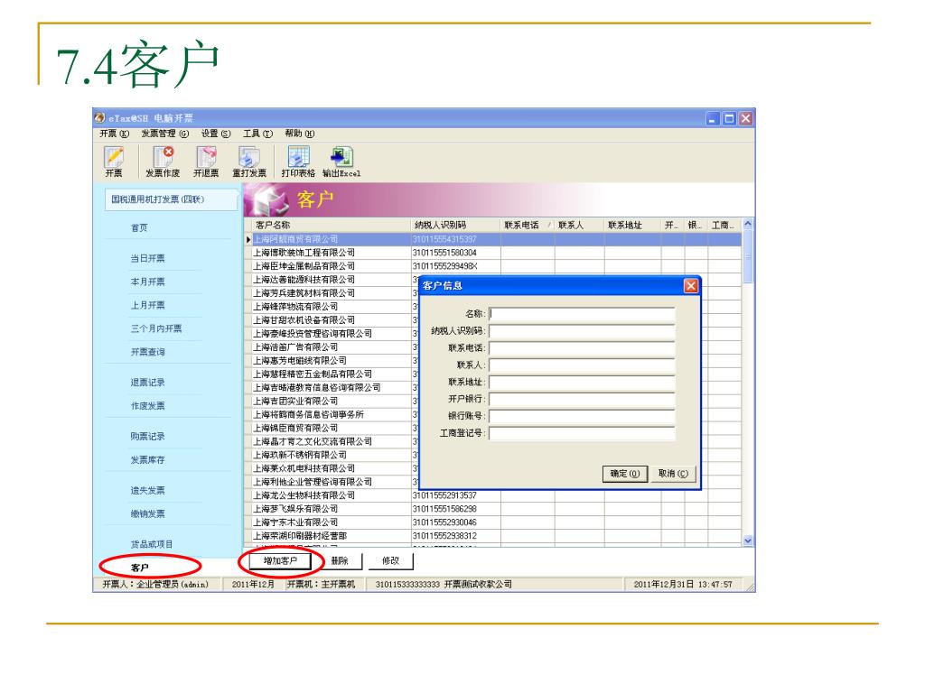The image size is (925, 693).
Task: Click into the 名称 input field
Action: tap(582, 314)
